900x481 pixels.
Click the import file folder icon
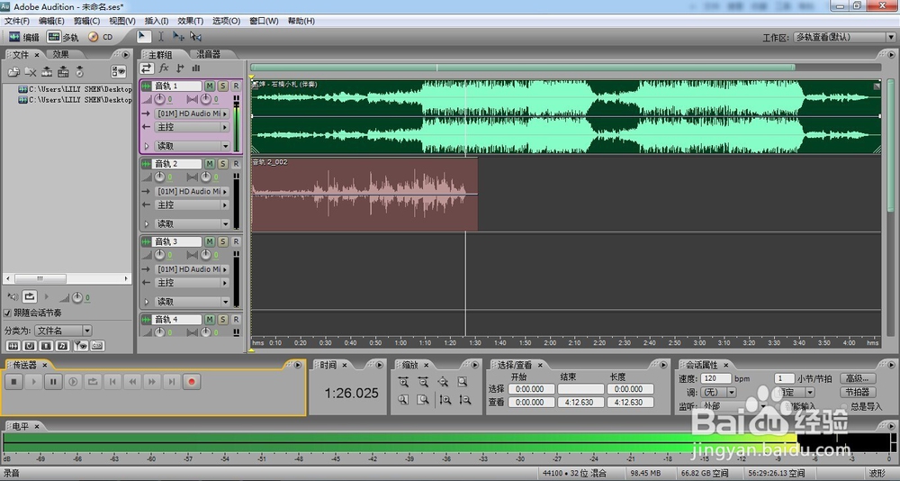click(x=13, y=72)
